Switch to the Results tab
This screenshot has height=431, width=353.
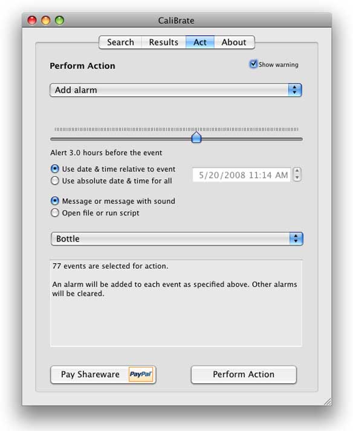tap(164, 42)
